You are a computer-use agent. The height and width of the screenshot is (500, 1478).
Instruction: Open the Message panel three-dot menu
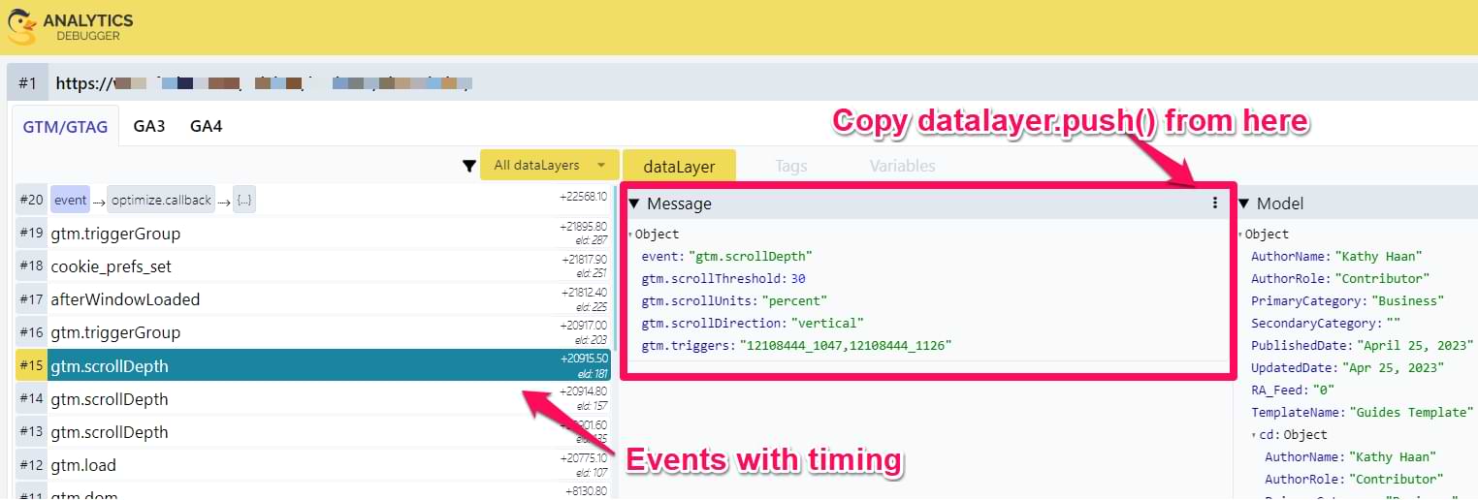point(1214,203)
